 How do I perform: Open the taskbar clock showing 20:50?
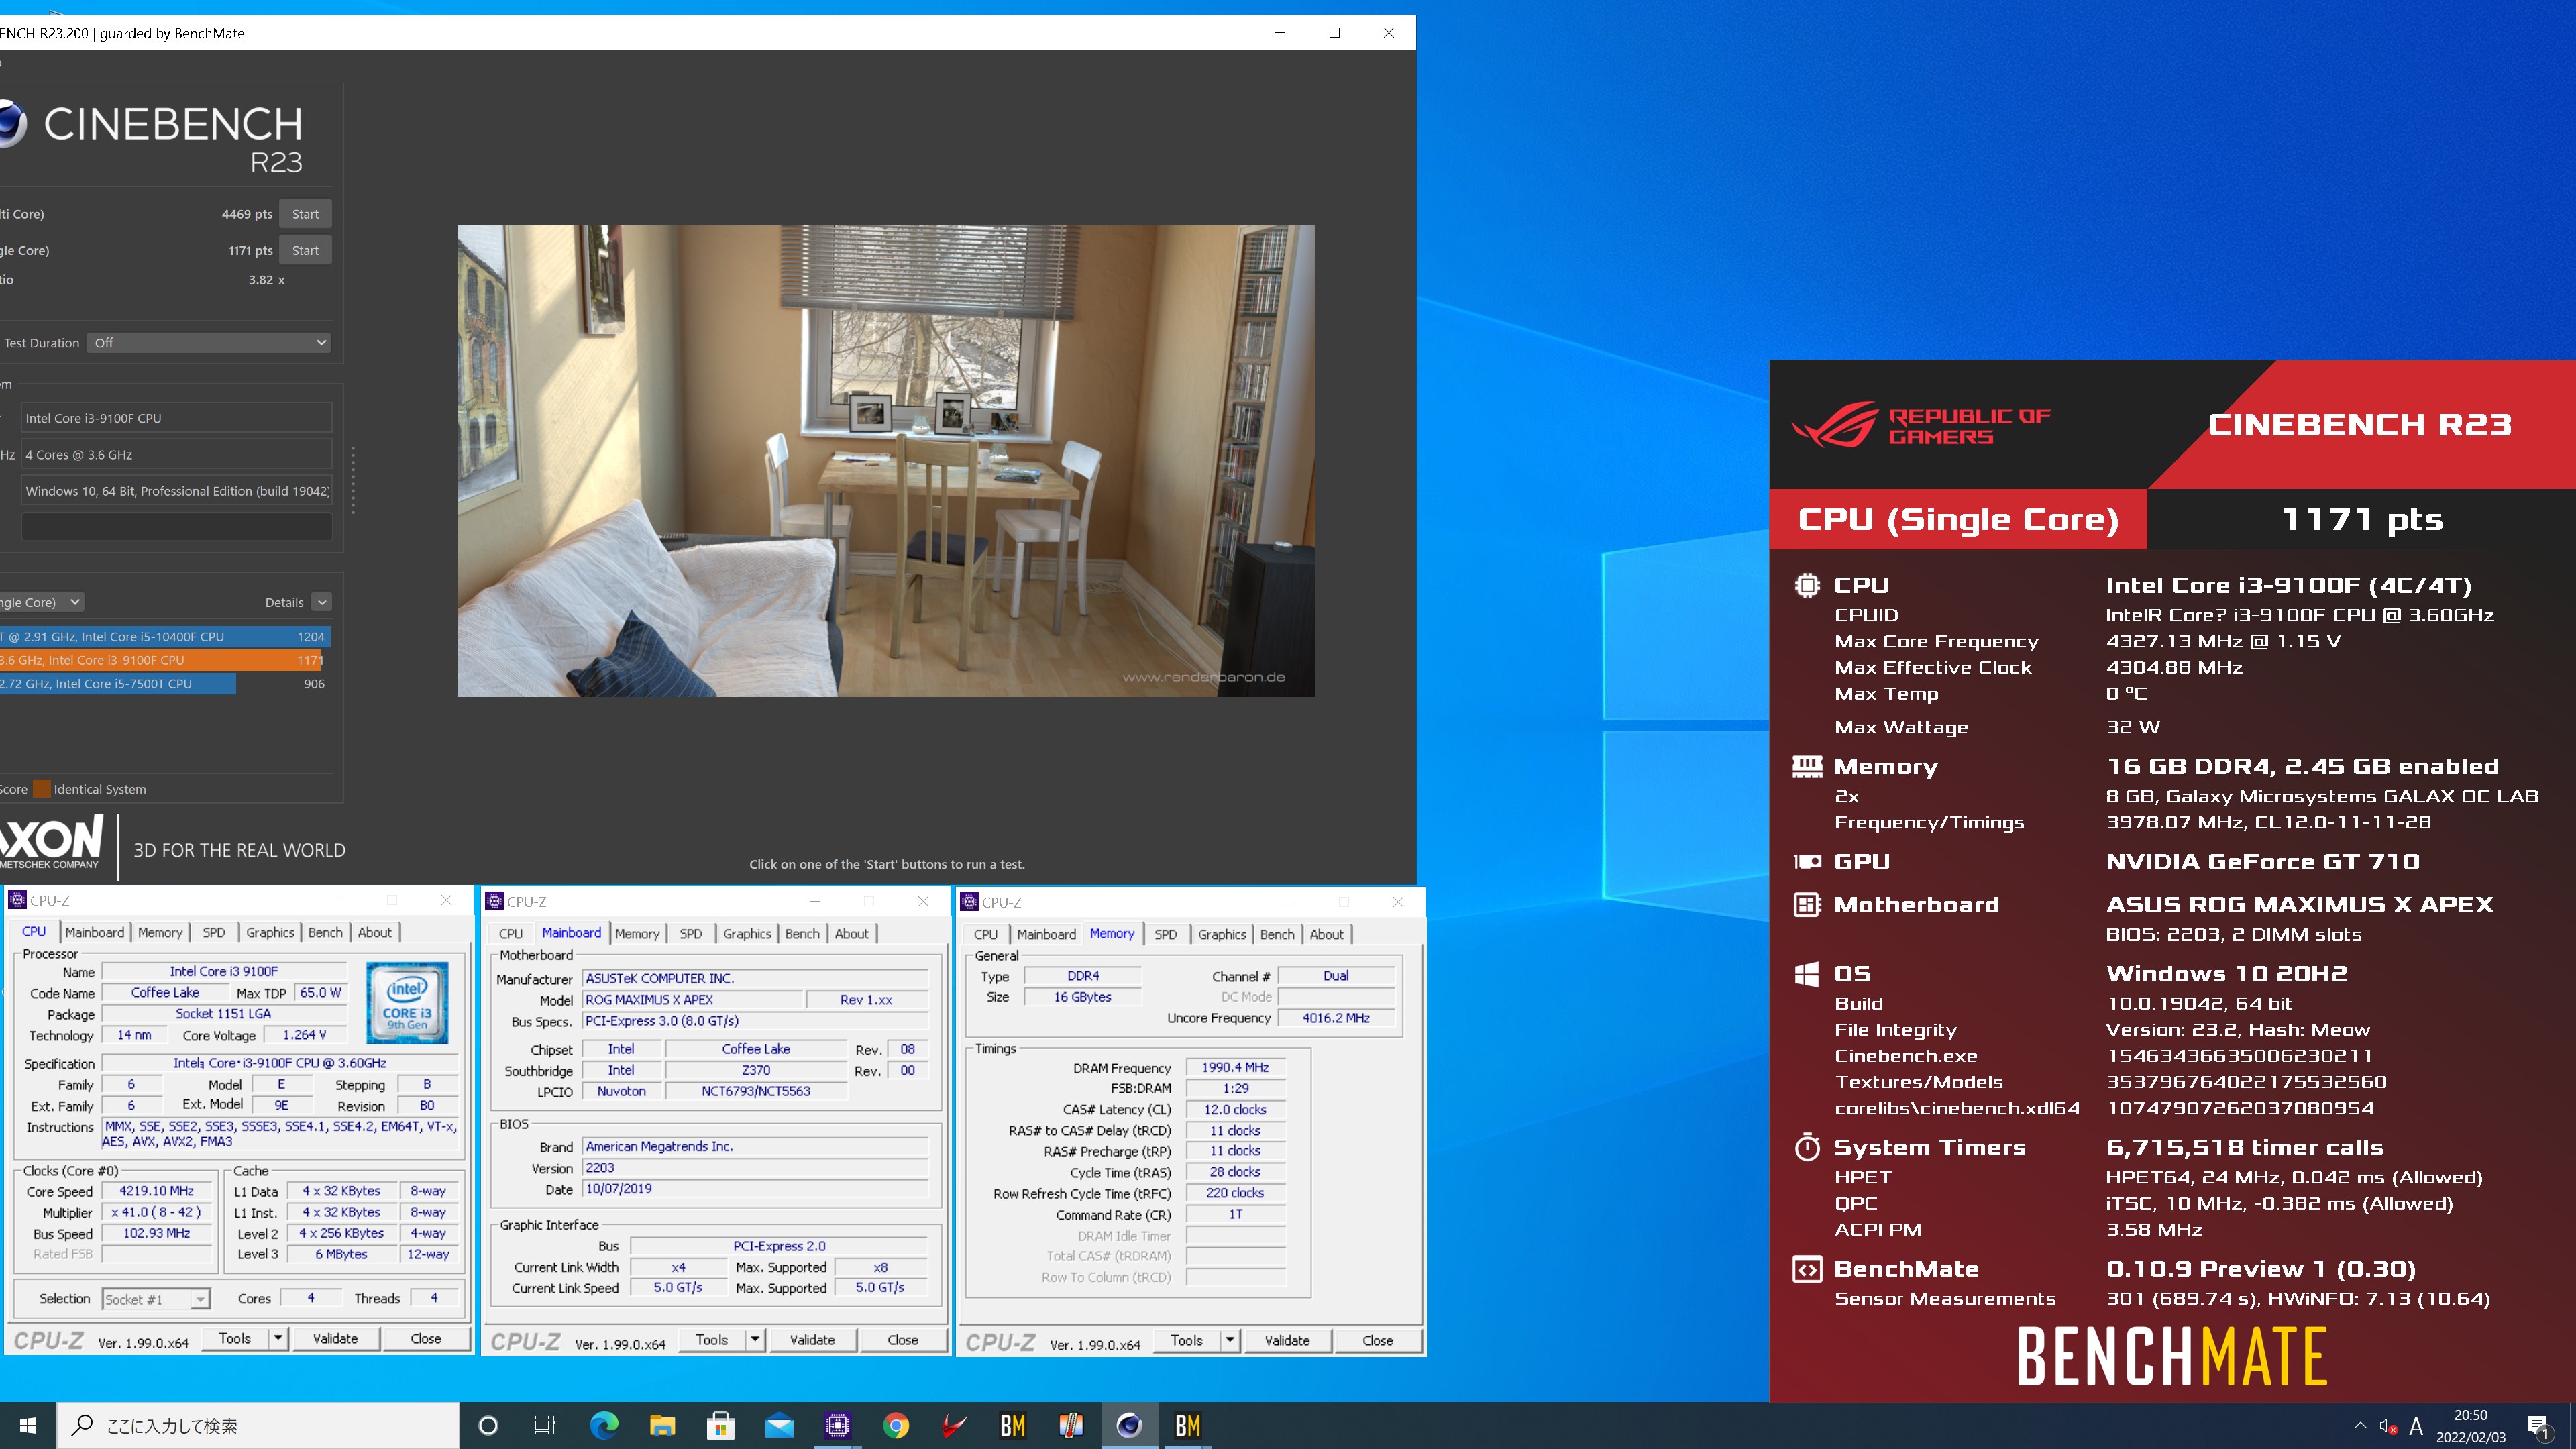coord(2470,1426)
